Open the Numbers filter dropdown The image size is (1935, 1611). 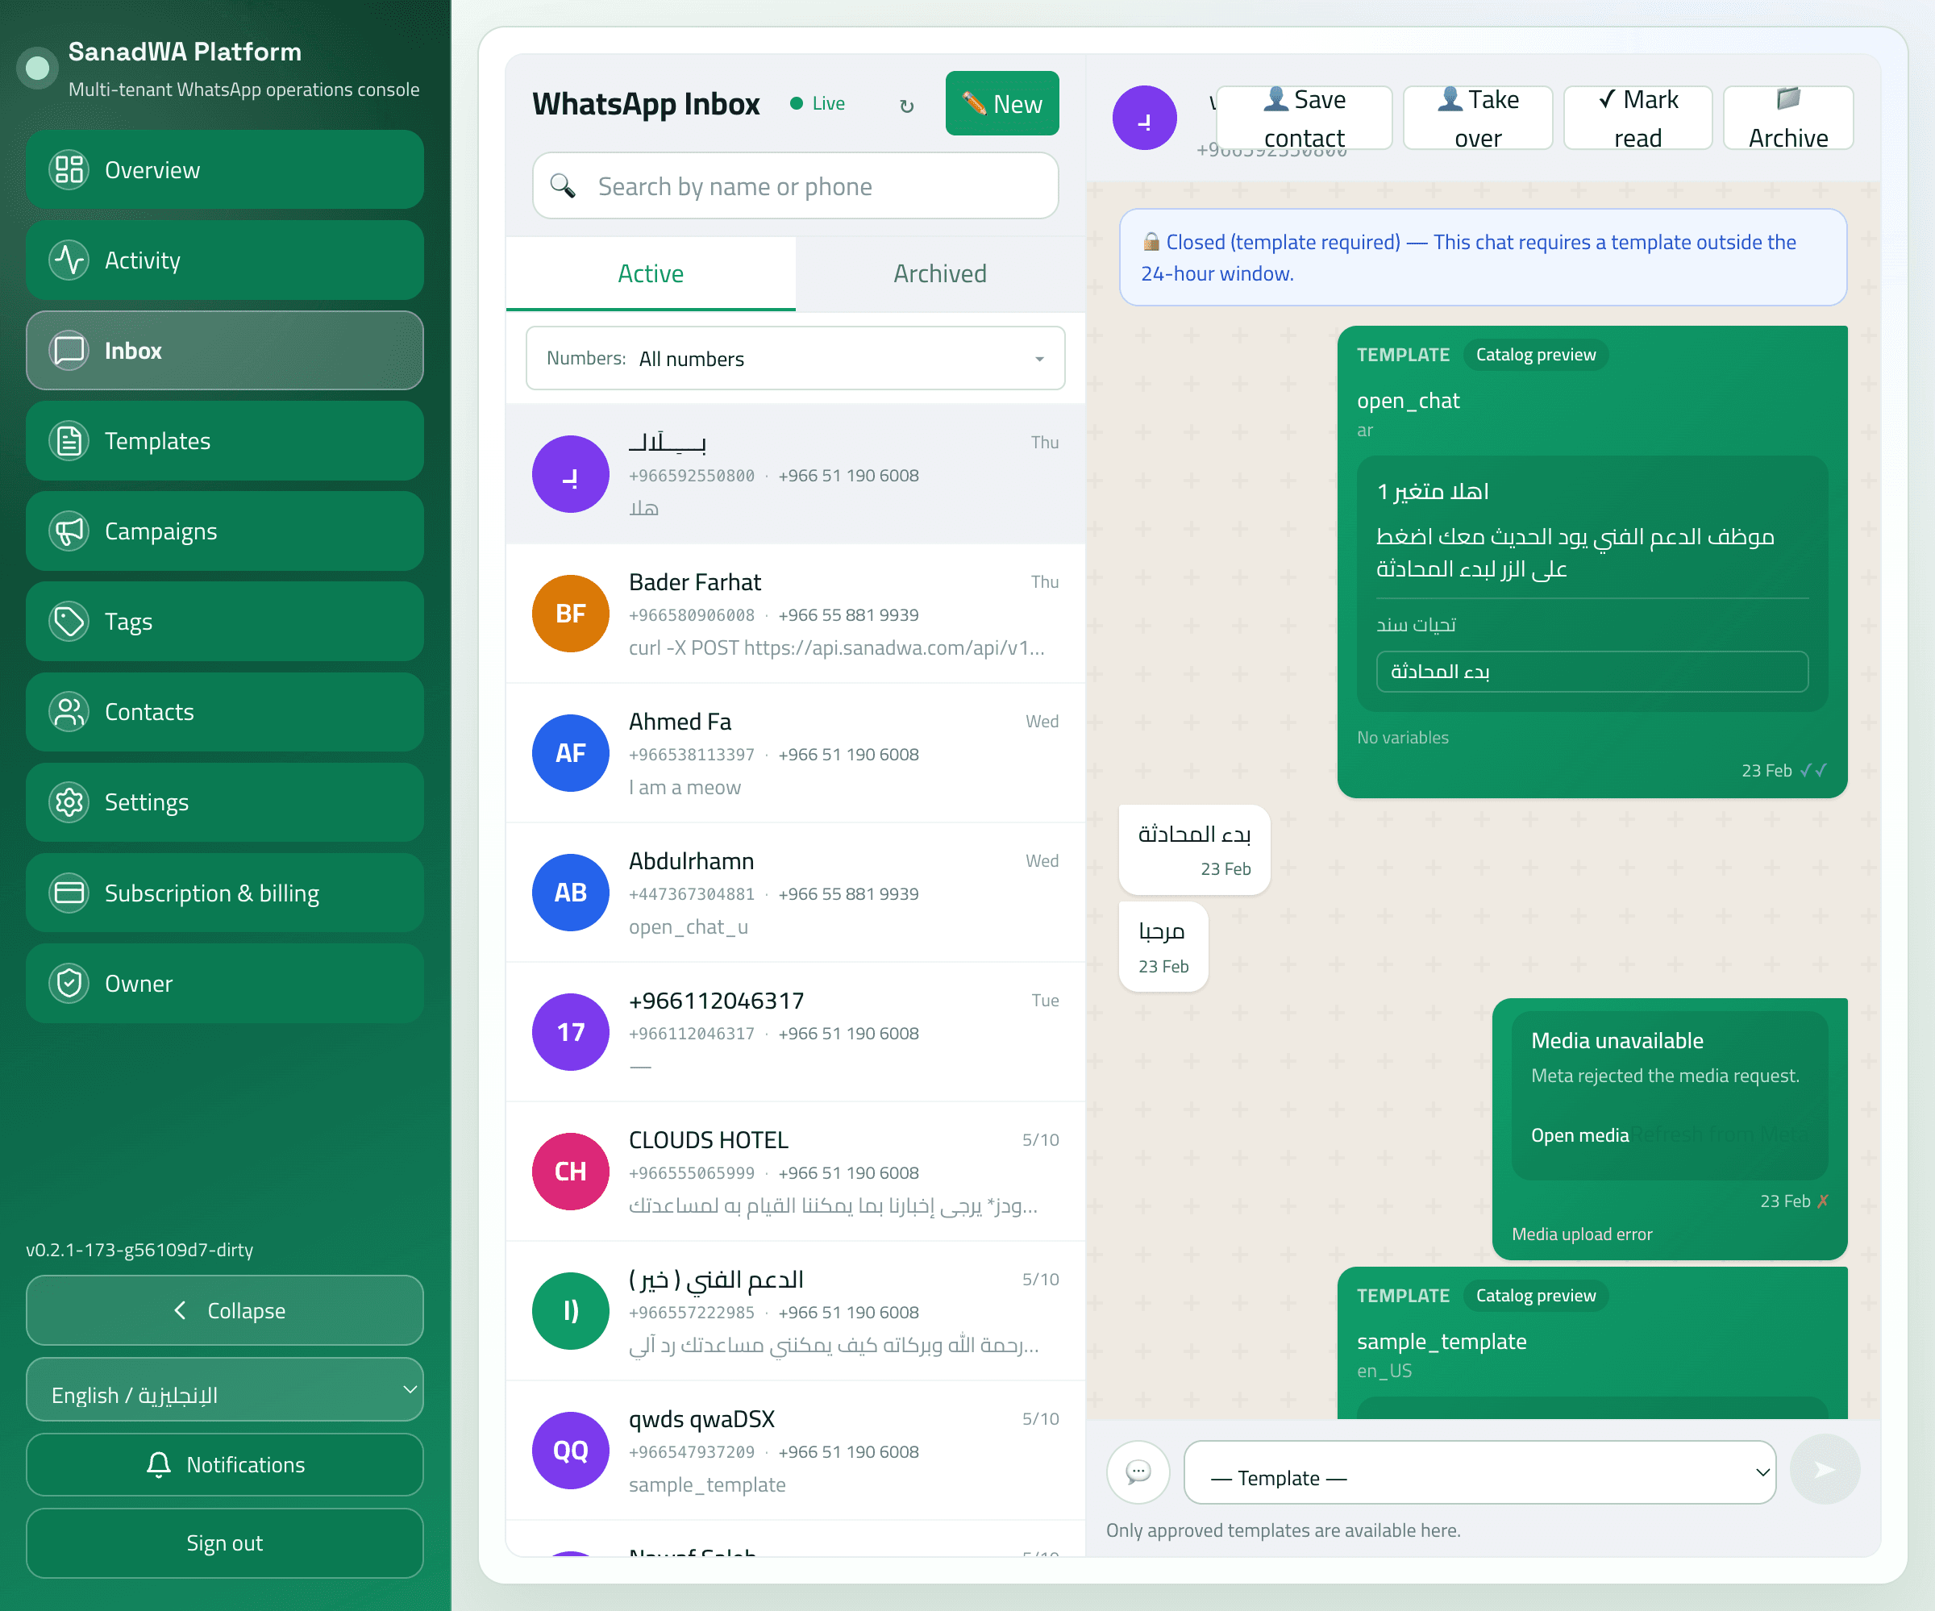[795, 357]
